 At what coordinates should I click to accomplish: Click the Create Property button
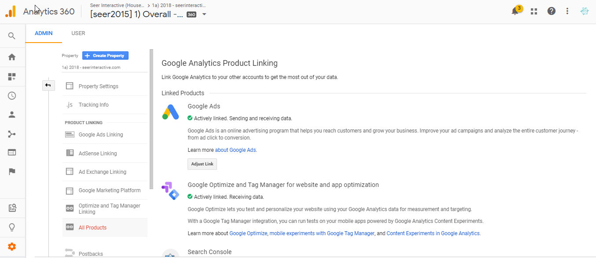[105, 56]
